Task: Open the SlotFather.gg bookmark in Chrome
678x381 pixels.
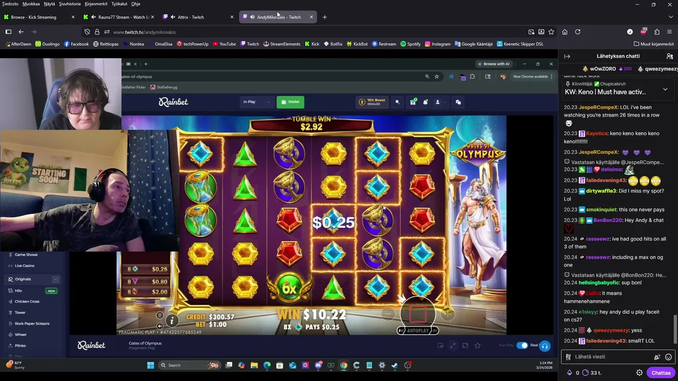Action: coord(164,87)
